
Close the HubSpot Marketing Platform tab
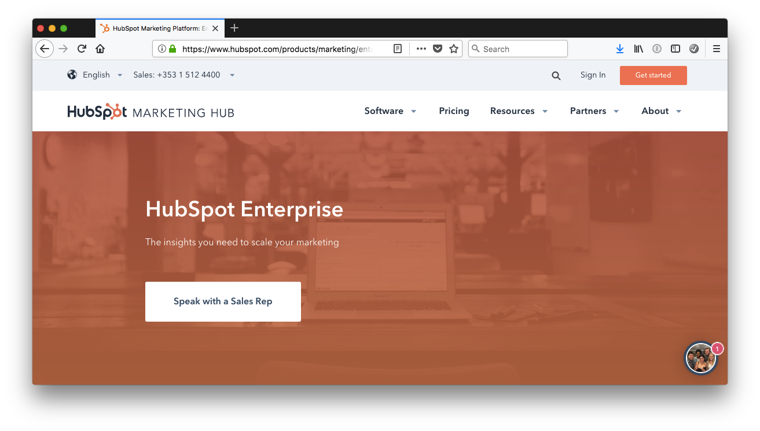(215, 28)
